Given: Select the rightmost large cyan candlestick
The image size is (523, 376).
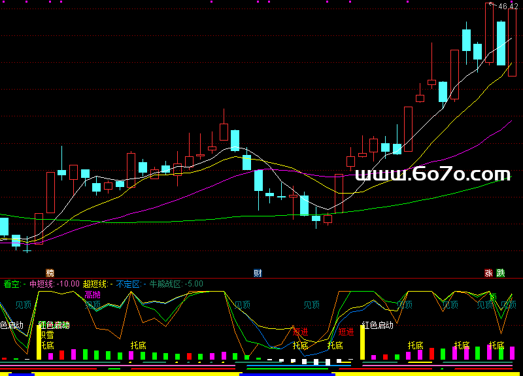Looking at the screenshot, I should point(501,43).
